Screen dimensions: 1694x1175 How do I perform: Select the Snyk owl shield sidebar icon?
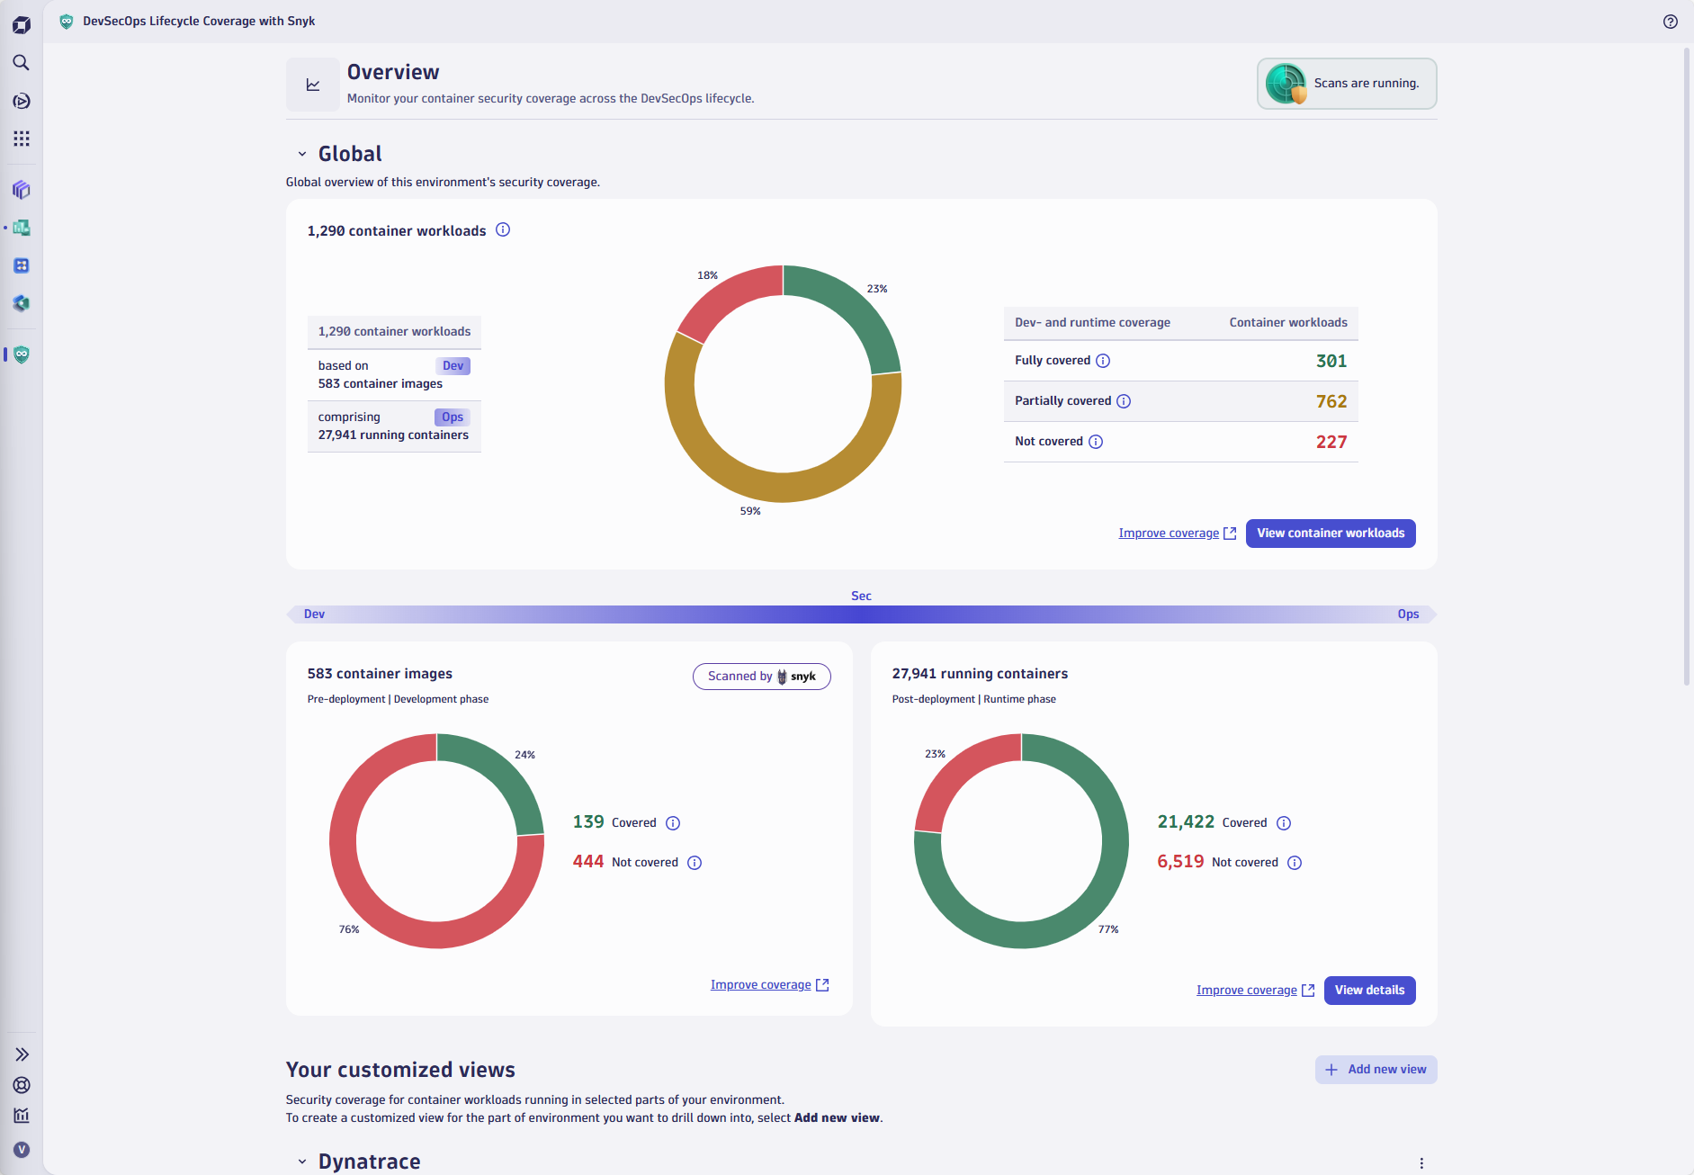pyautogui.click(x=22, y=354)
